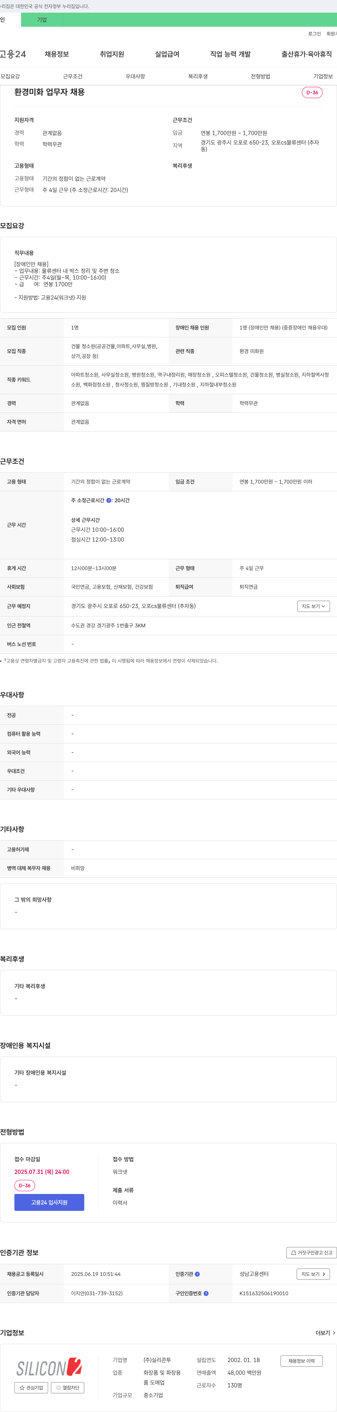Jump to 기업정보 section tab
The width and height of the screenshot is (337, 1412).
pyautogui.click(x=323, y=77)
